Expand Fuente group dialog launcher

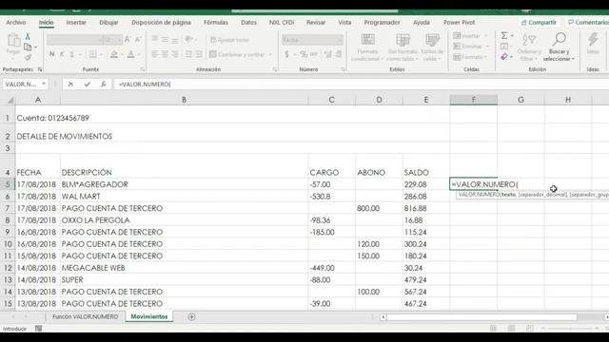143,69
